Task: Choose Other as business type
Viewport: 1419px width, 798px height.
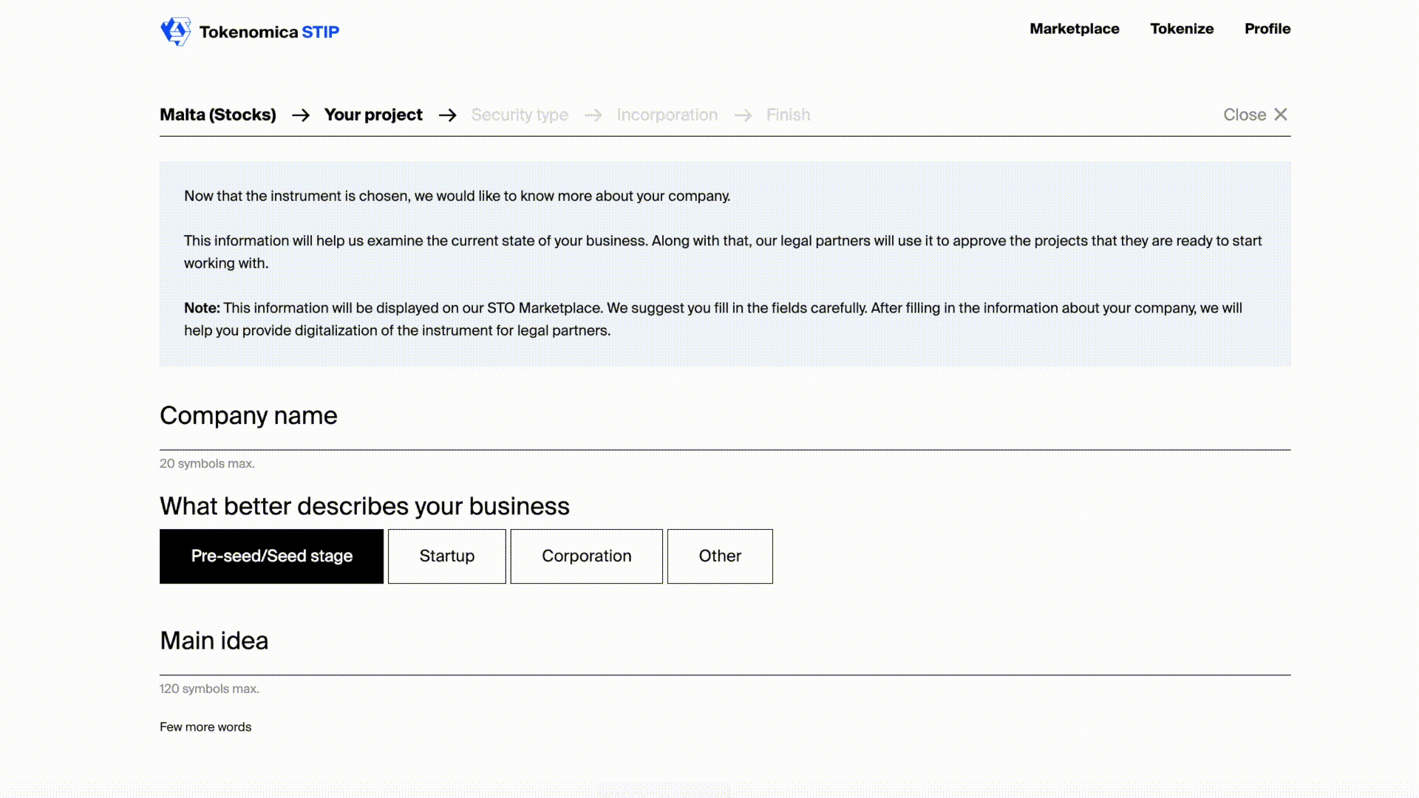Action: pyautogui.click(x=719, y=556)
